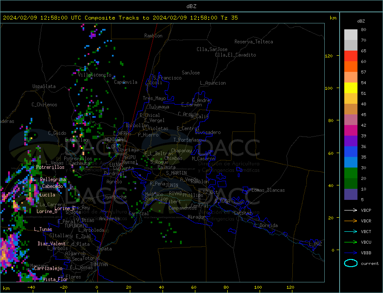
Task: Click the SanJose map label
Action: pos(191,73)
